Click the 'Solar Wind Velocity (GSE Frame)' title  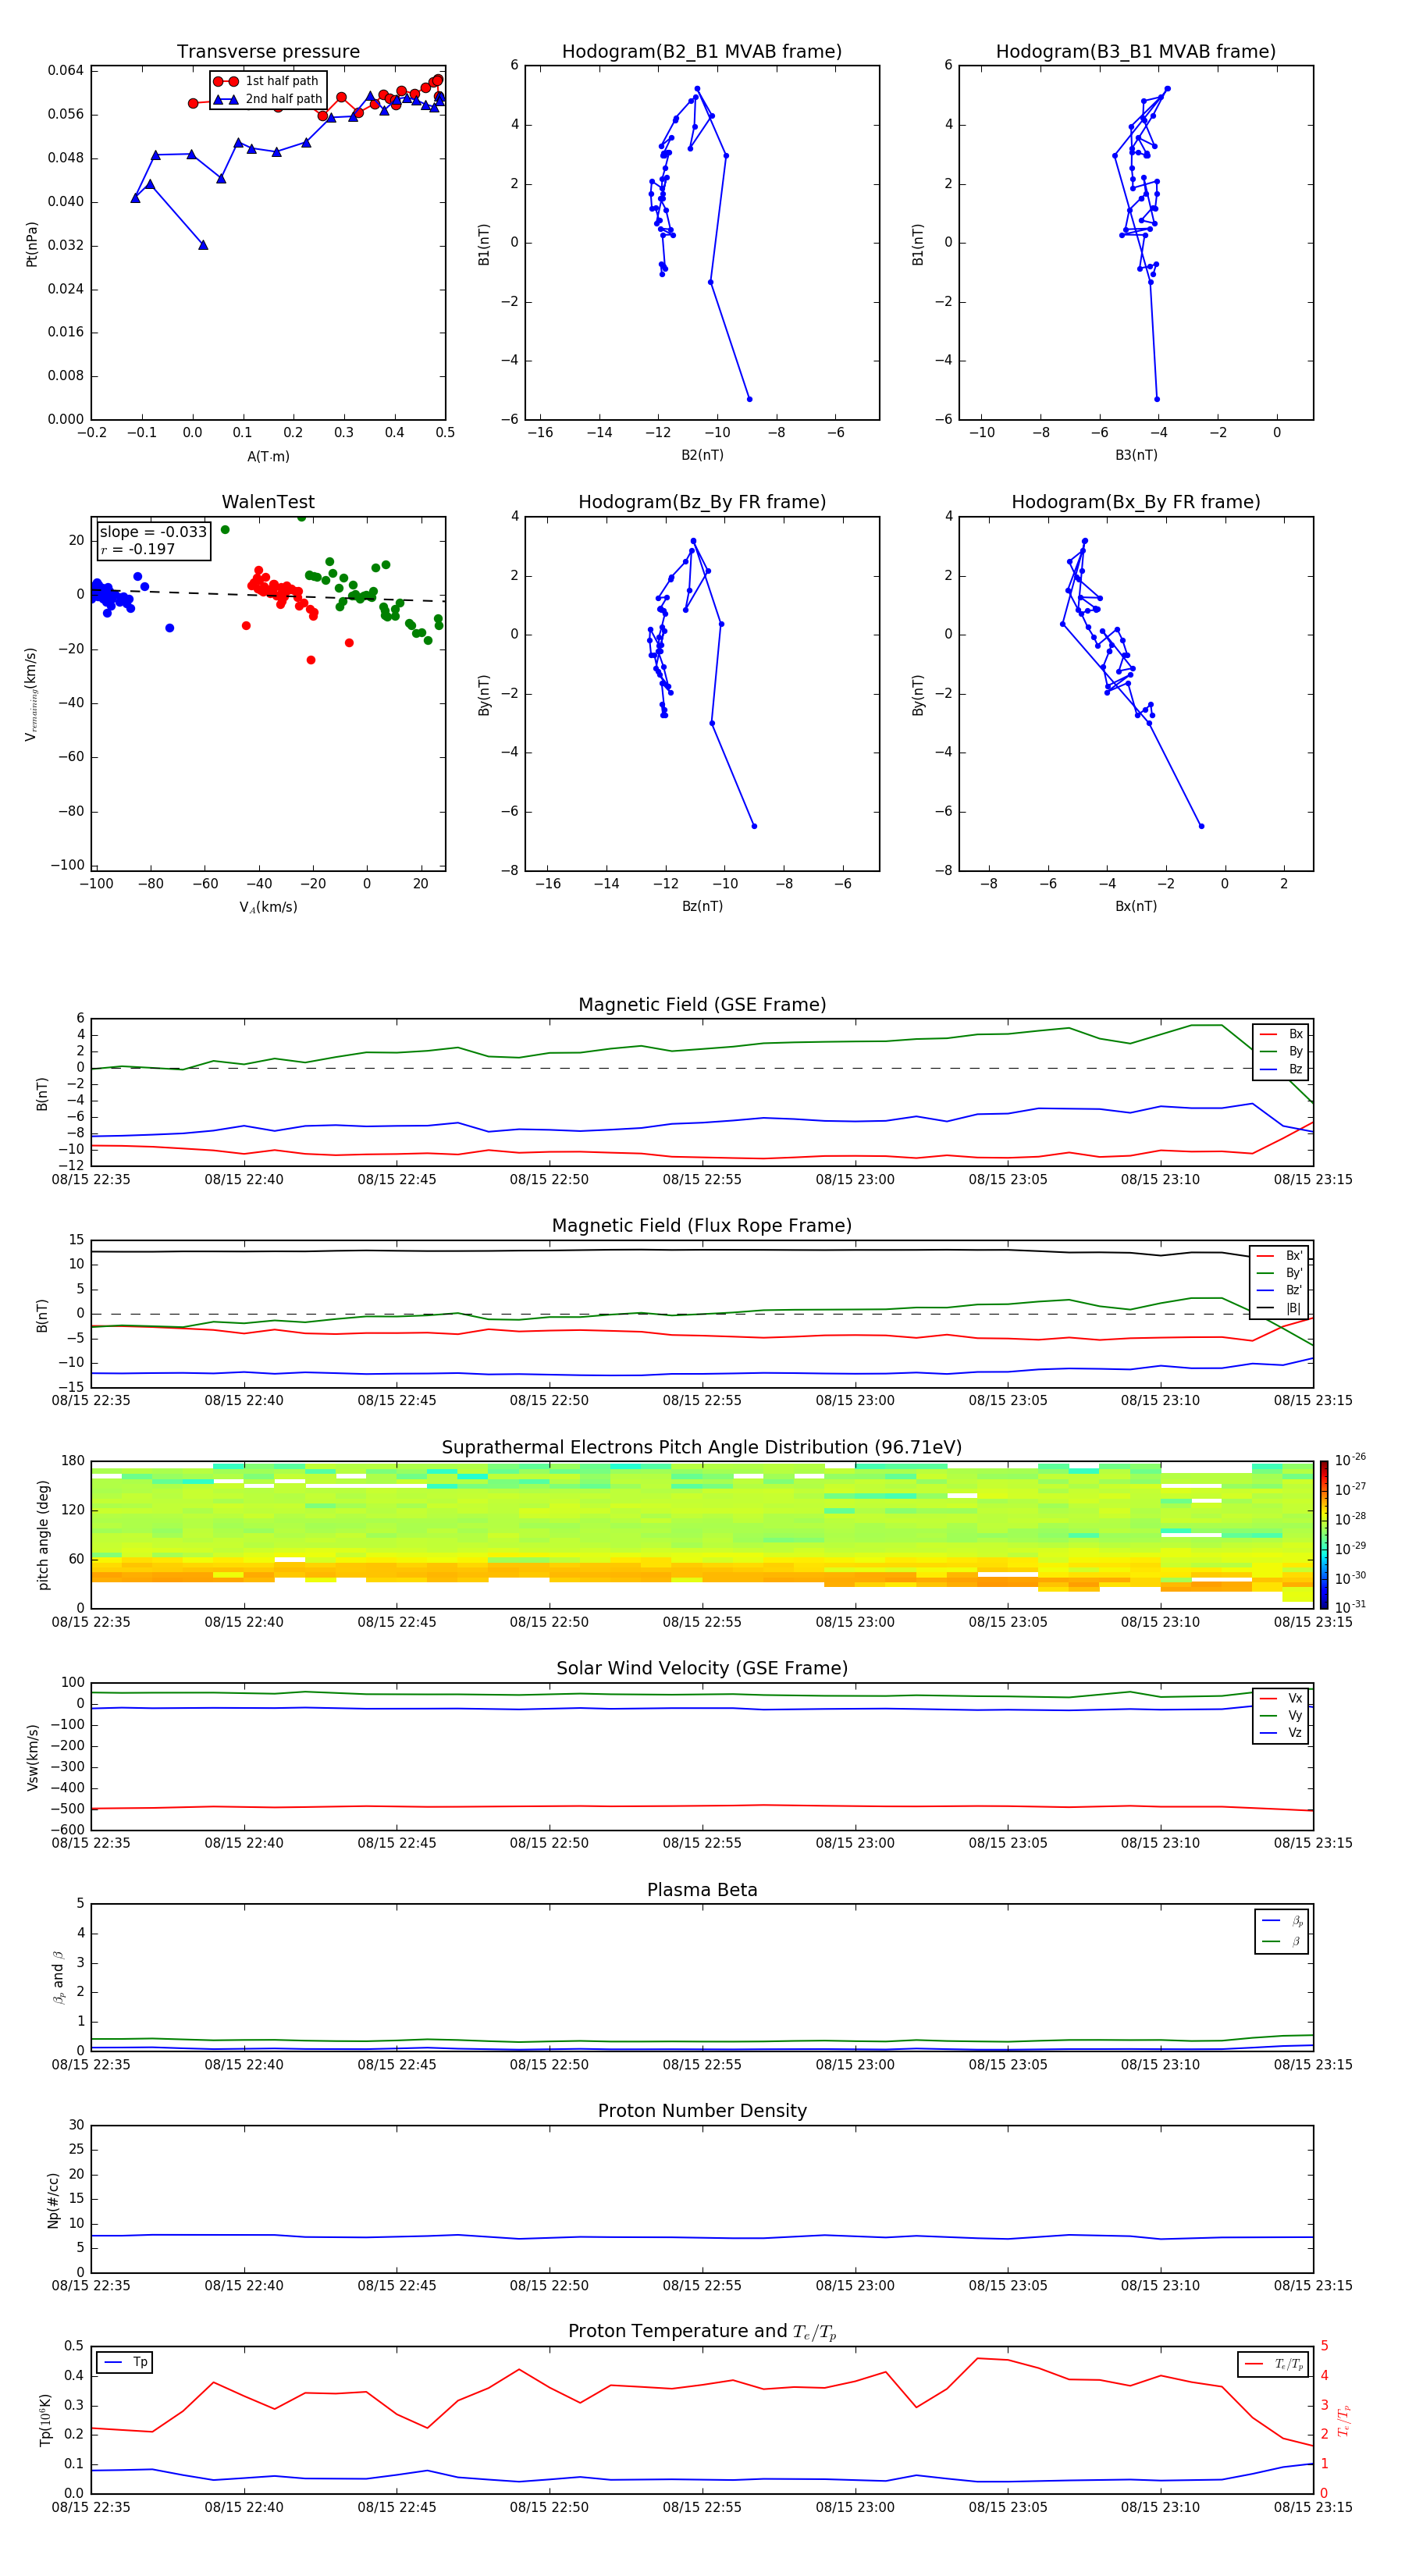[702, 1669]
